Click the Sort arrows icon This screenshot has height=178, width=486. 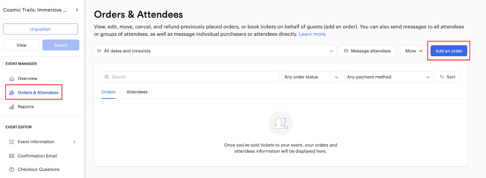tap(442, 77)
